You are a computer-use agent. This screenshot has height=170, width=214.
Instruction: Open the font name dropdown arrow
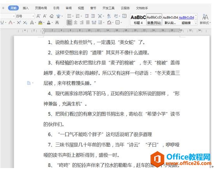14,16
